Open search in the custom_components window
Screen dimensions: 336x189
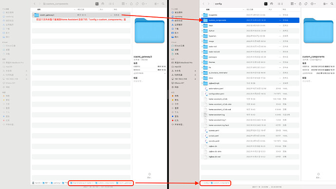[x=163, y=4]
